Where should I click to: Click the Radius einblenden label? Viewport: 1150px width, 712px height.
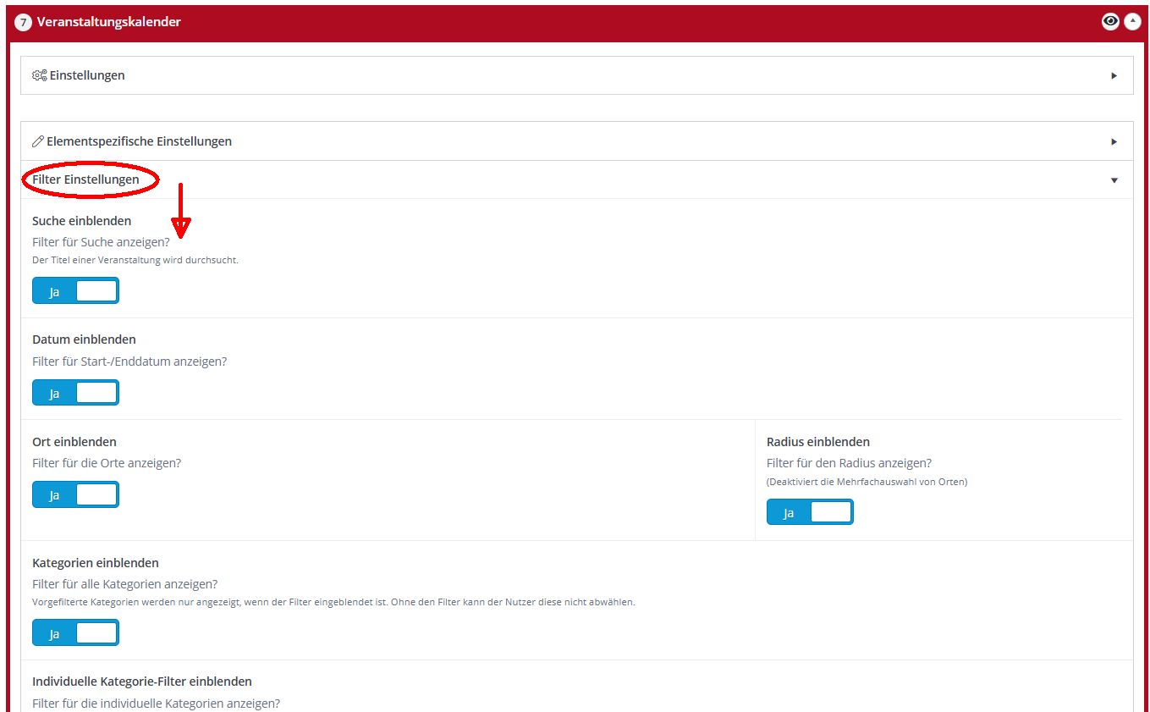tap(817, 442)
